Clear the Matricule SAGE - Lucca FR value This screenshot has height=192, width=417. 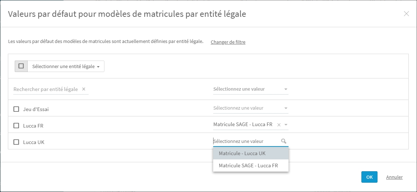pyautogui.click(x=279, y=125)
